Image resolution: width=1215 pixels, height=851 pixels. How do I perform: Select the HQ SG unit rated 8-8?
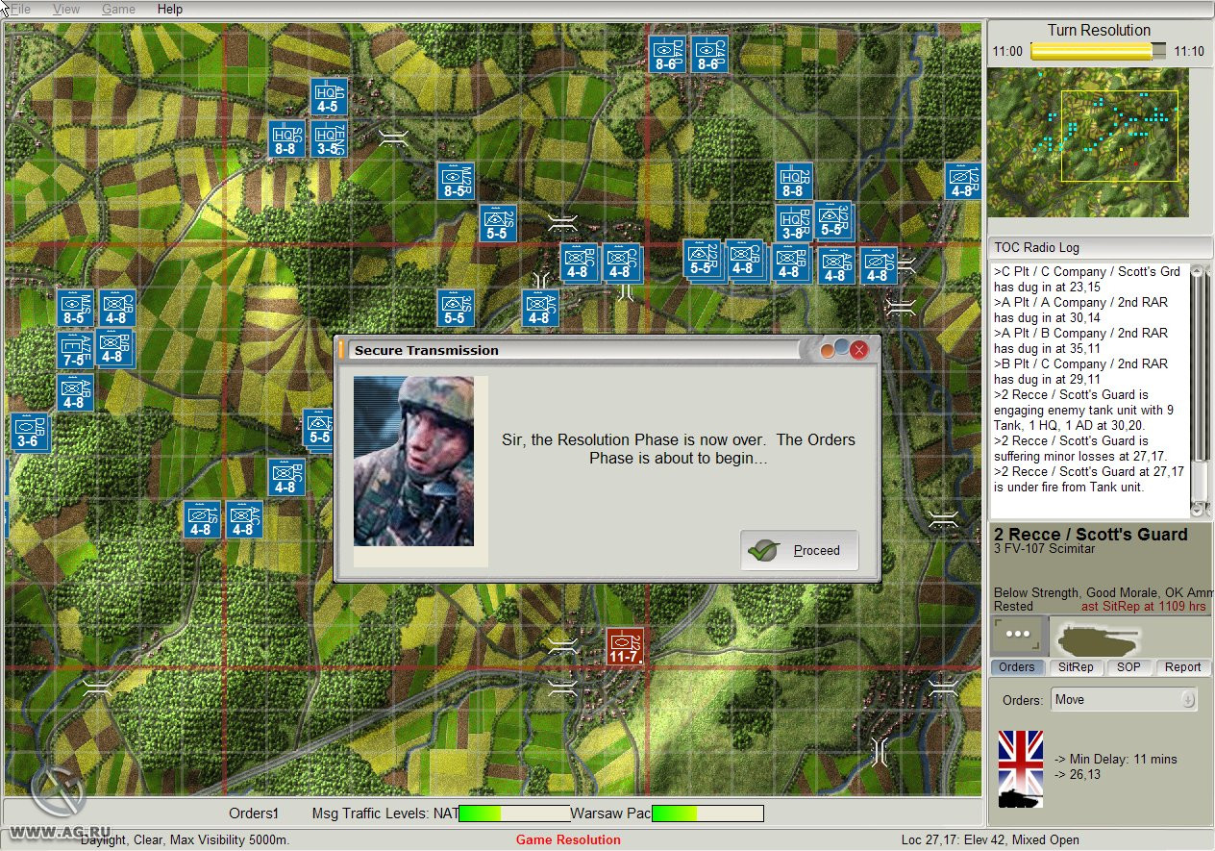pyautogui.click(x=285, y=138)
